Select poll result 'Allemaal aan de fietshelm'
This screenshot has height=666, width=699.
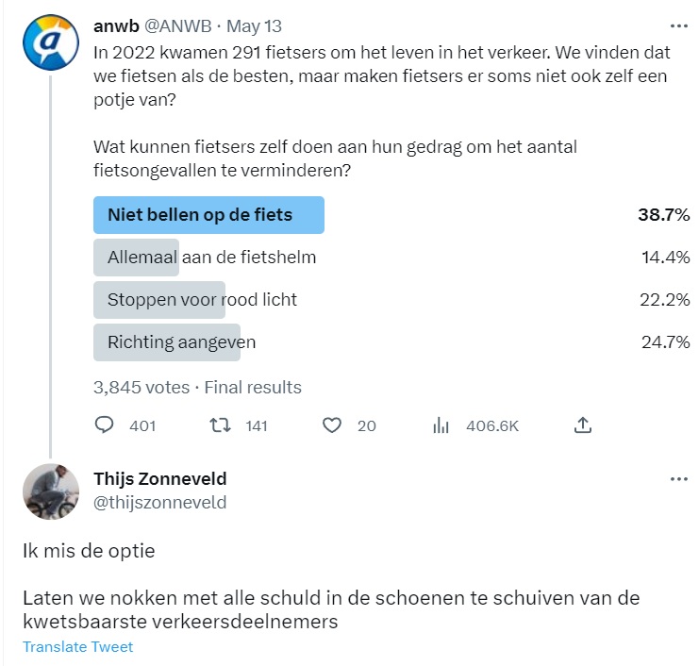click(x=211, y=258)
